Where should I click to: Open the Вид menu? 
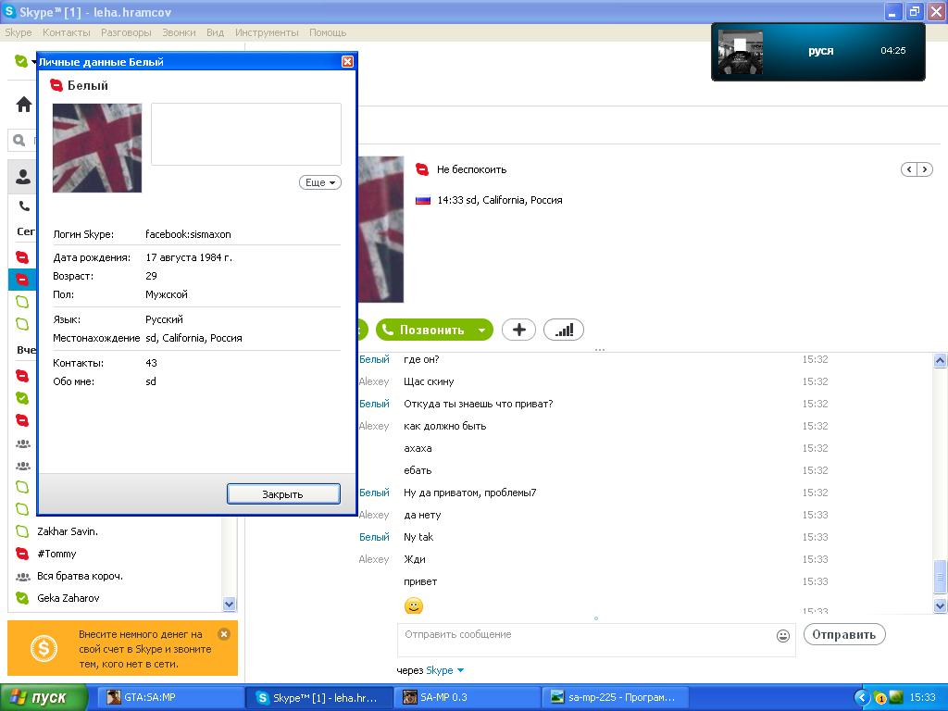[215, 32]
